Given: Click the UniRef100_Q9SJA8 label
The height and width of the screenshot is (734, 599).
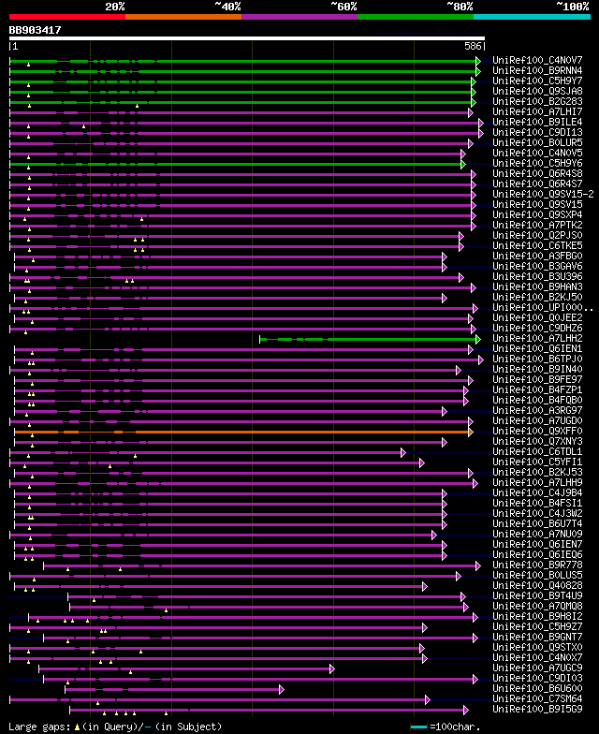Looking at the screenshot, I should point(537,92).
